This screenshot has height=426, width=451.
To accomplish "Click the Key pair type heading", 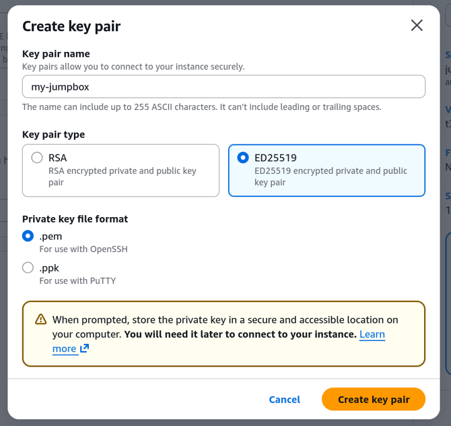I will coord(54,134).
